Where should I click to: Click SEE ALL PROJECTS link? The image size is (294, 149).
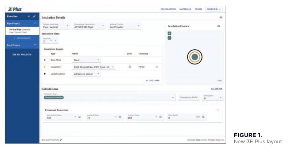[22, 55]
